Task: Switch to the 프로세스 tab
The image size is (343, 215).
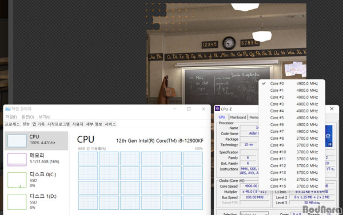Action: (x=12, y=124)
